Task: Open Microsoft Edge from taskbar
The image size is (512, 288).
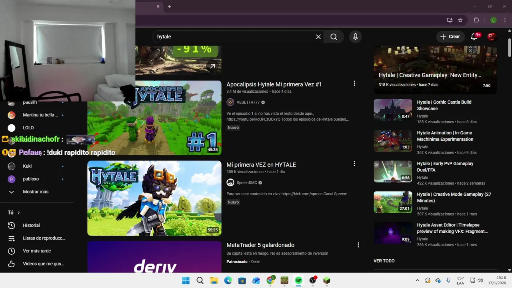Action: (x=228, y=280)
